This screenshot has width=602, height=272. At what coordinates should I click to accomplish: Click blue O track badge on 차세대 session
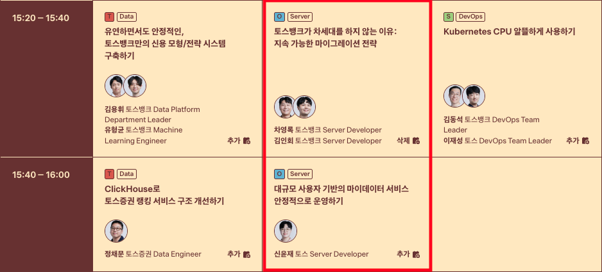[x=279, y=17]
